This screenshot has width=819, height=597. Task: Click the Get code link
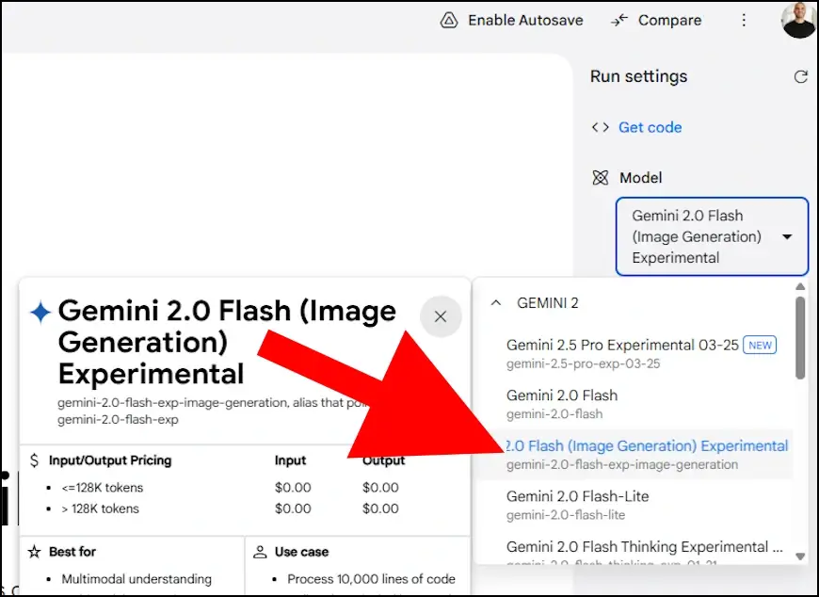pos(650,127)
